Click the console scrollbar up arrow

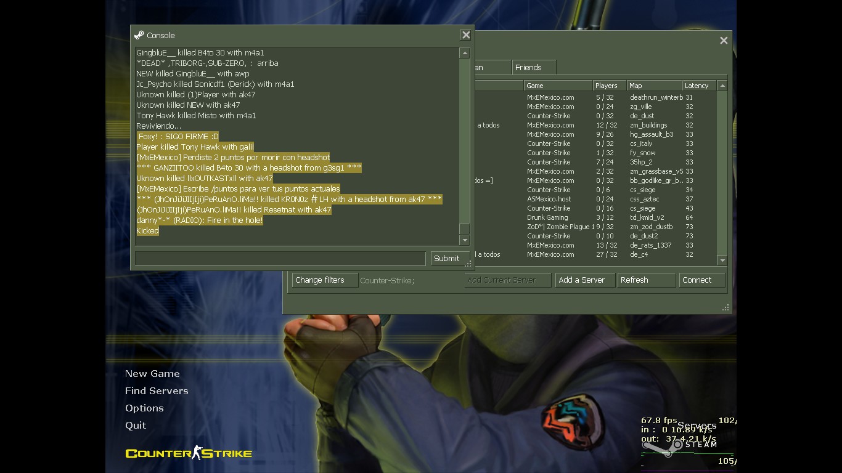(x=465, y=54)
